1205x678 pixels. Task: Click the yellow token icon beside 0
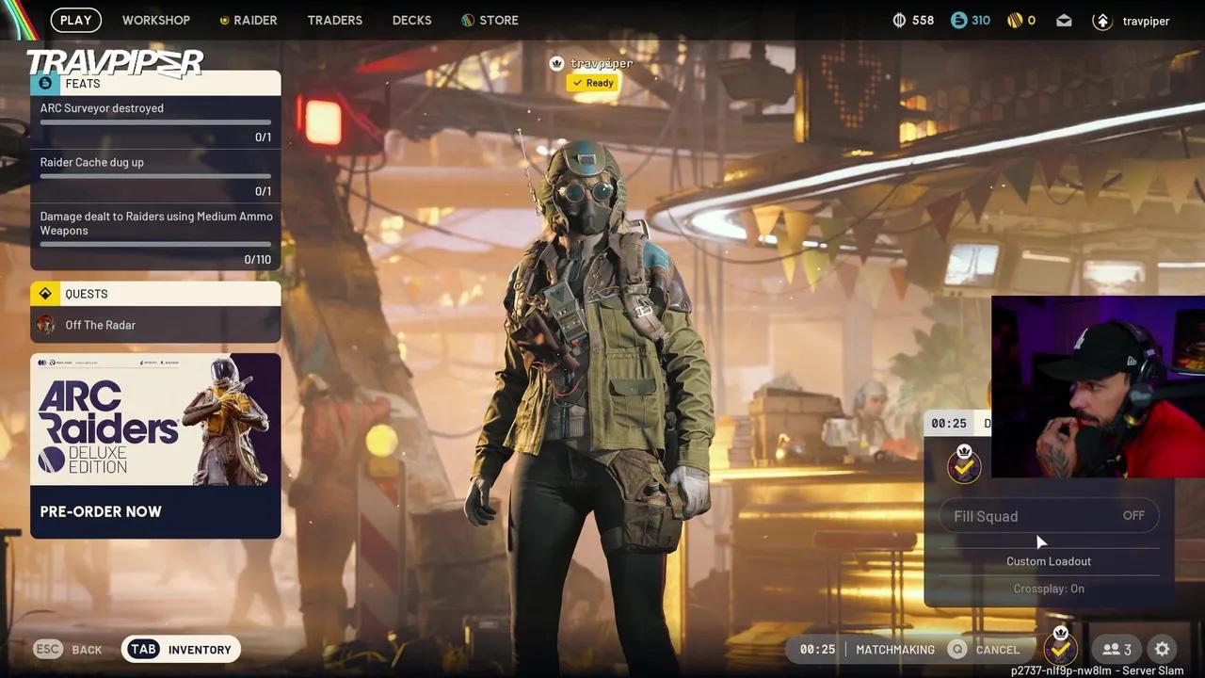click(1015, 20)
